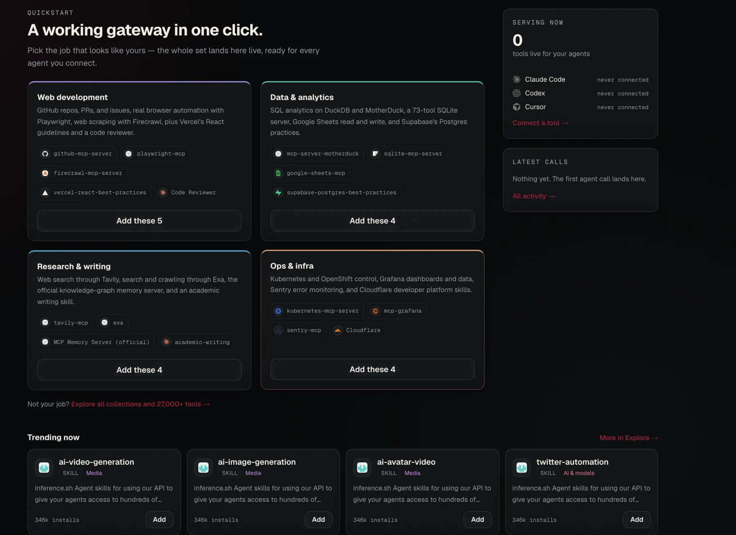Click the sentry-mcp chip icon

click(278, 330)
